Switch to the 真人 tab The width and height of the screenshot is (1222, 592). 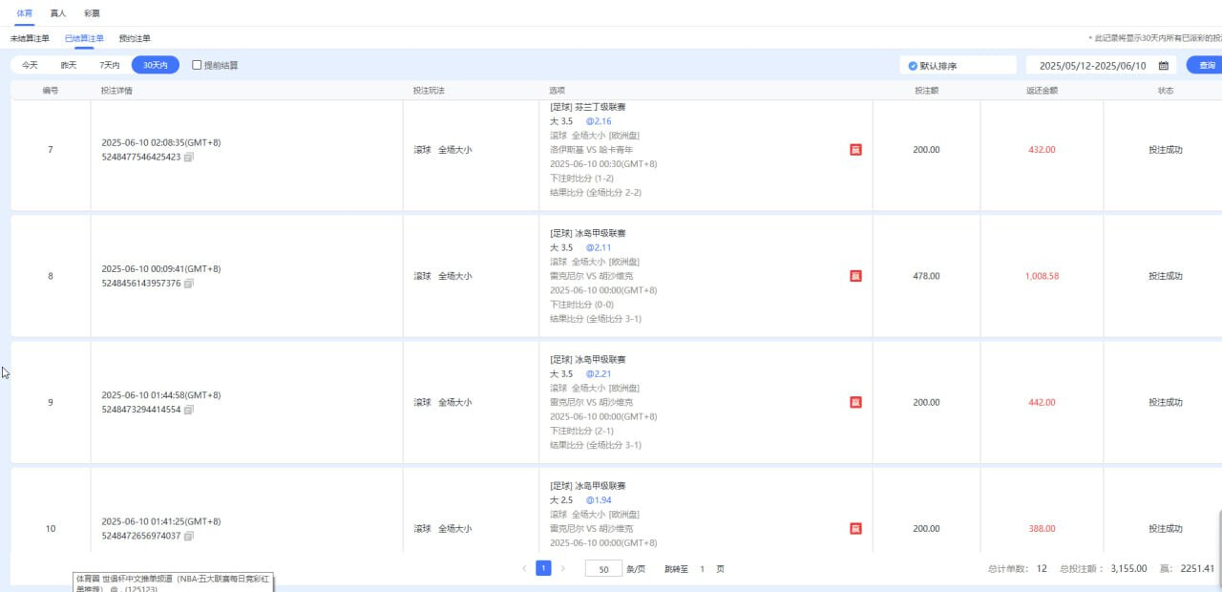coord(58,13)
